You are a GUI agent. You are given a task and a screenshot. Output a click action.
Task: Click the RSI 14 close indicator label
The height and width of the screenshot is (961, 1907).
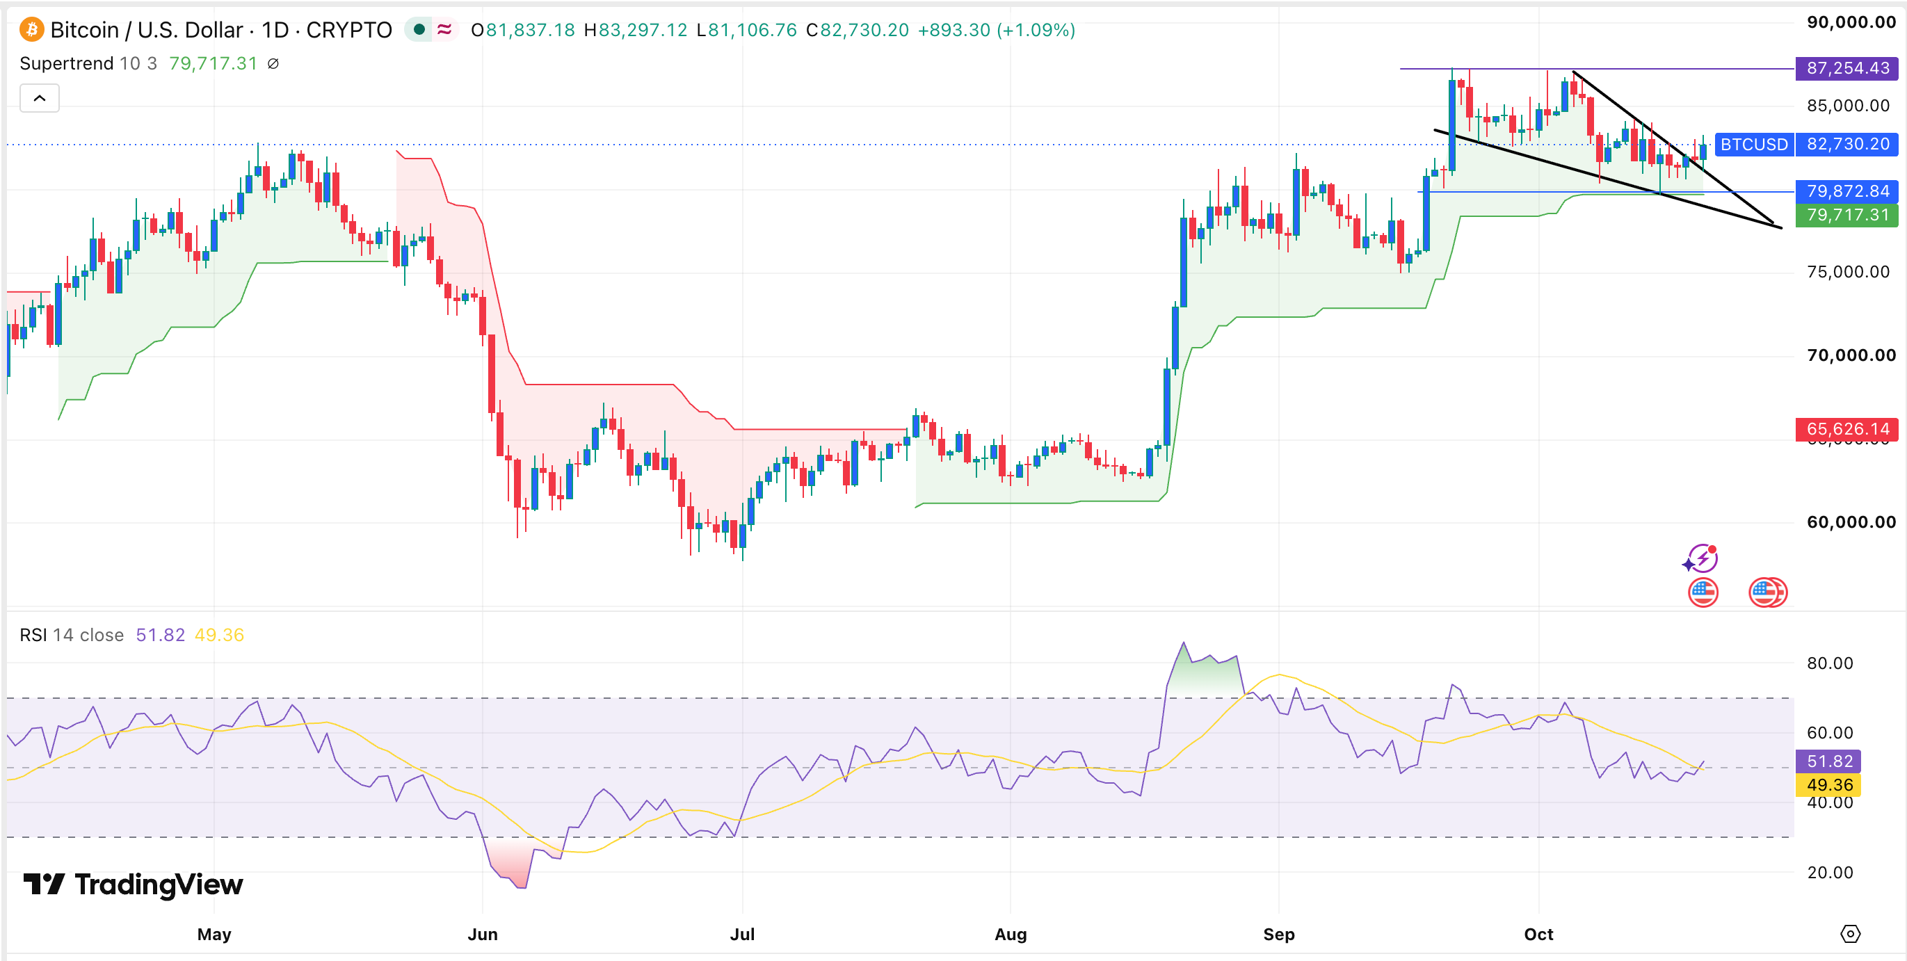click(x=72, y=634)
